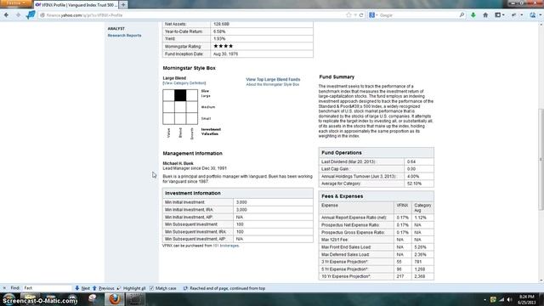Viewport: 544px width, 306px height.
Task: Open the Firefox menu button
Action: click(15, 3)
